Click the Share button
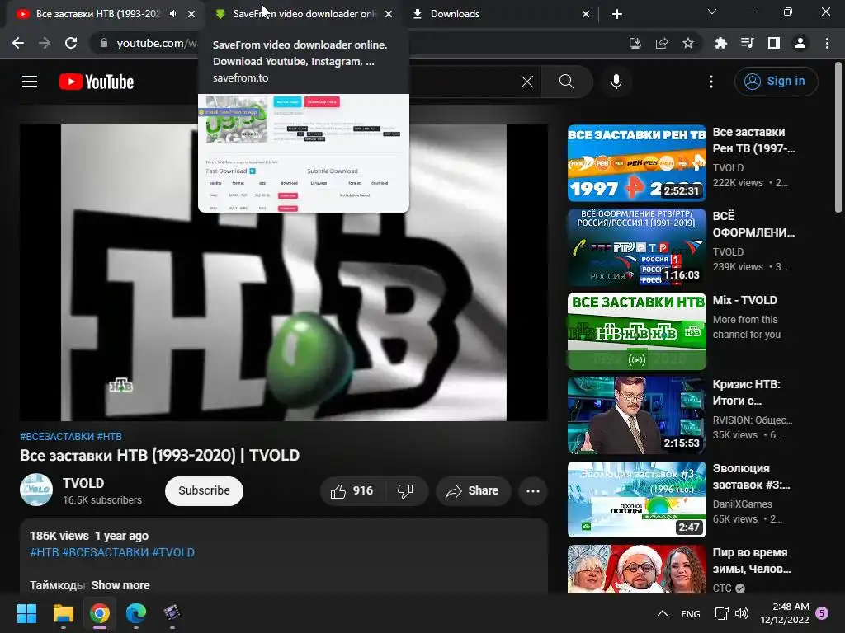Screen dimensions: 845x633 [x=473, y=491]
